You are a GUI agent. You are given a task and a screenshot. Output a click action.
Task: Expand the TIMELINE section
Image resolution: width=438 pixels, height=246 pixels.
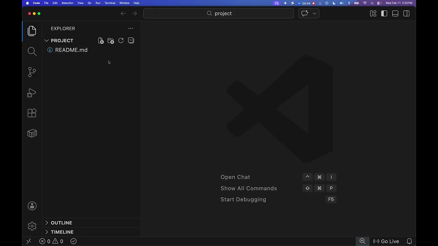pyautogui.click(x=47, y=232)
